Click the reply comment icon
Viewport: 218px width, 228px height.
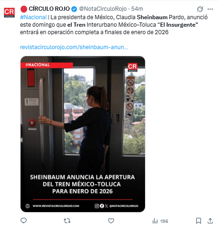tap(23, 221)
